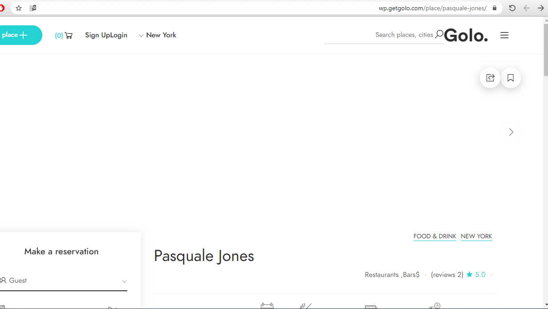Screen dimensions: 548x309
Task: Open the FOOD & DRINK category link
Action: coord(435,236)
